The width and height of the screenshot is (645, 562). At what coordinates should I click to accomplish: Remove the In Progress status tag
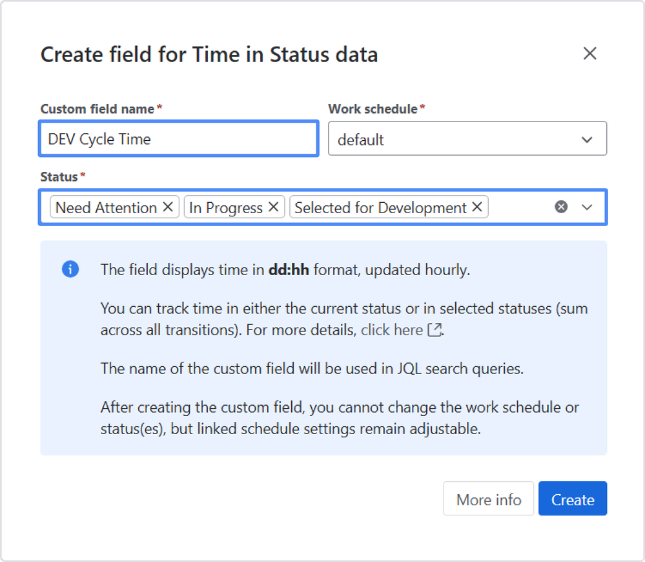point(273,207)
